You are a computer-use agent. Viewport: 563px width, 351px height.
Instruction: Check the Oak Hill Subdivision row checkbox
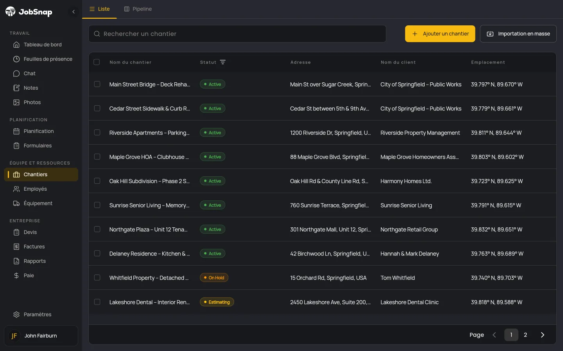click(97, 181)
